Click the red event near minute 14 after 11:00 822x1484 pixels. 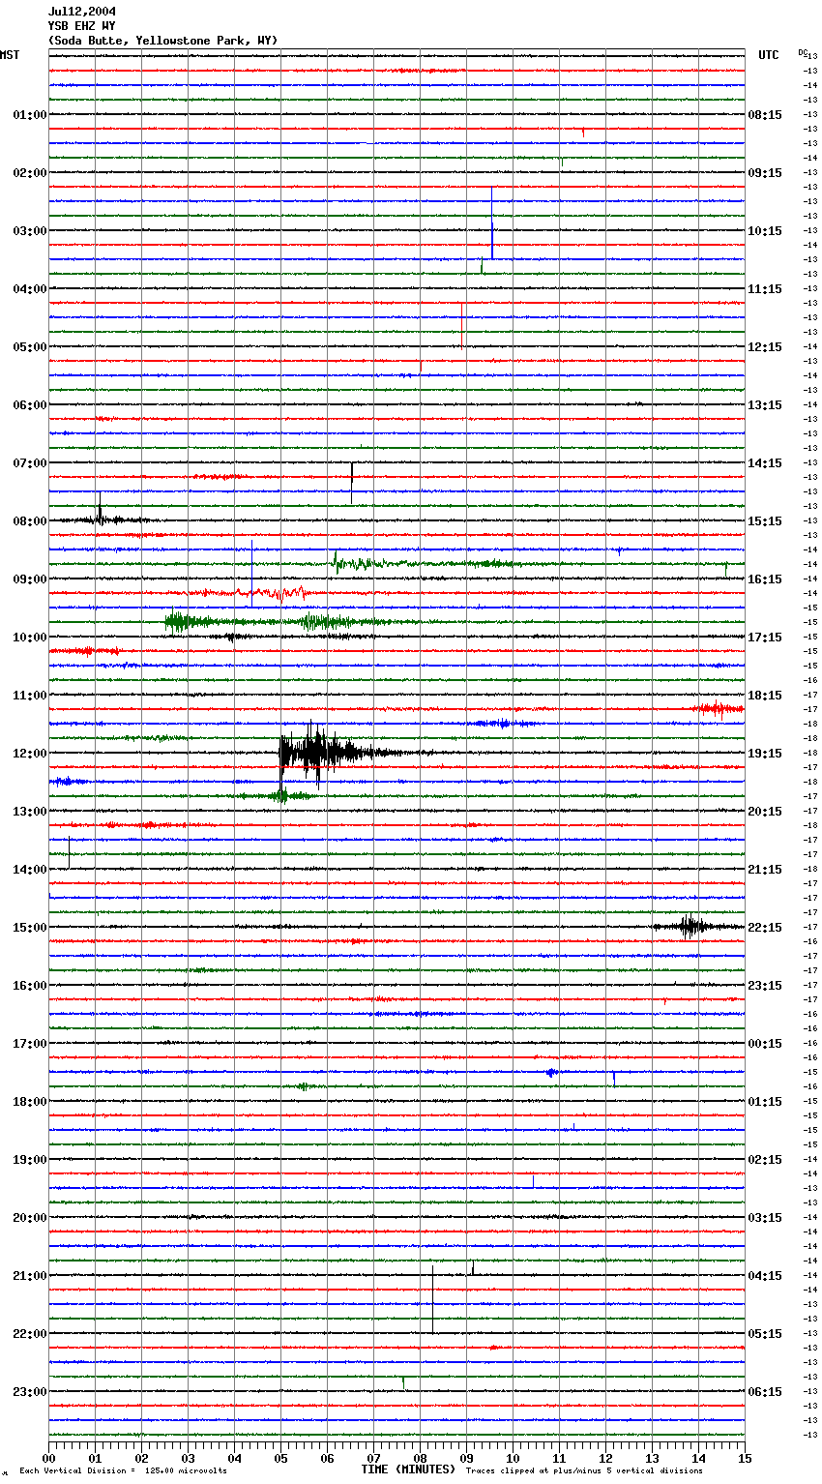coord(718,709)
